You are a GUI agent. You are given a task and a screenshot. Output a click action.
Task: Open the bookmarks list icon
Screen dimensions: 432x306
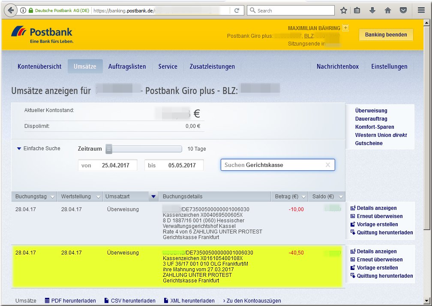coord(357,10)
